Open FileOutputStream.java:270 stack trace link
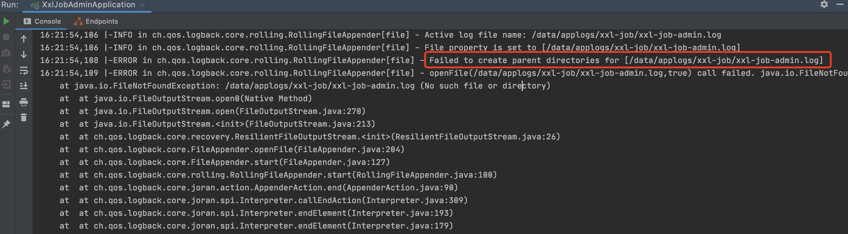The width and height of the screenshot is (848, 234). 301,111
